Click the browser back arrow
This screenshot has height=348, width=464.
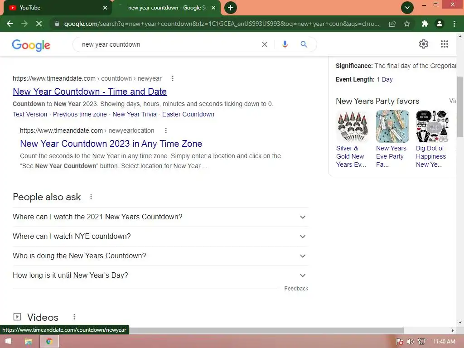coord(10,24)
